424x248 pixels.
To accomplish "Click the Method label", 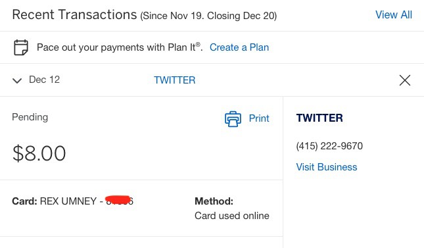I will tap(214, 201).
